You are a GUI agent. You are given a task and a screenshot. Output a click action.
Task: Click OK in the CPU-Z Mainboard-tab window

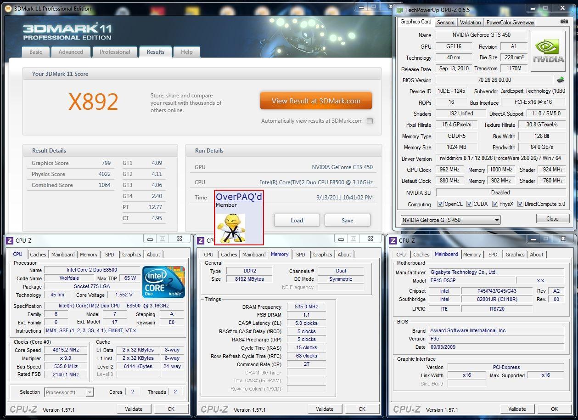(554, 409)
